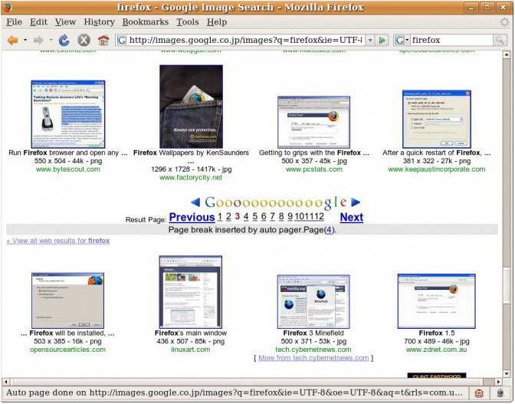Click the www.pcstats.com link
The image size is (515, 404).
point(314,169)
